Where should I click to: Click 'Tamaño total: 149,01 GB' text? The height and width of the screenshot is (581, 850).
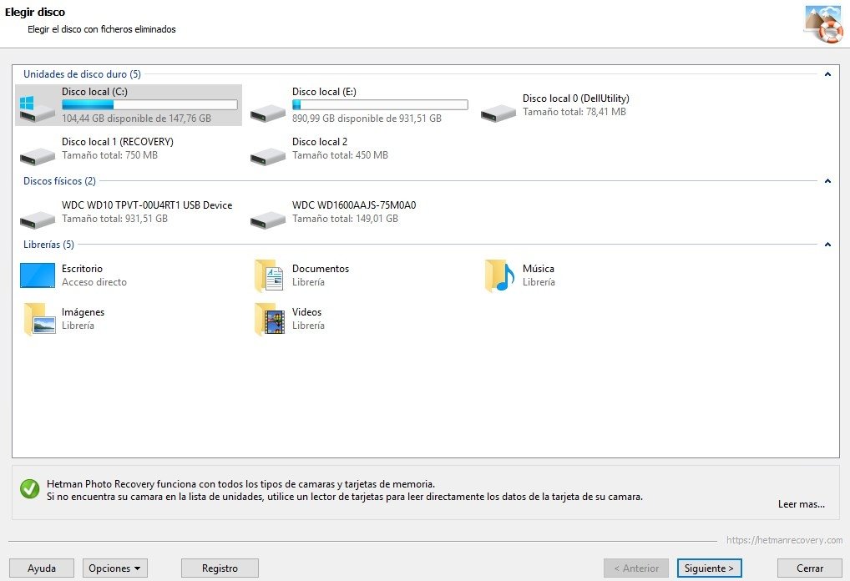[x=345, y=219]
